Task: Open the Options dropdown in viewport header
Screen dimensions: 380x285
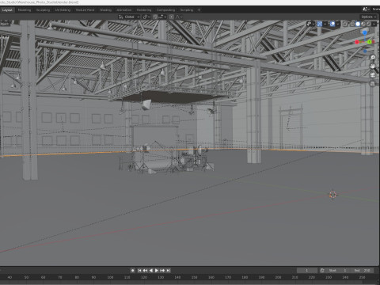Action: 369,17
